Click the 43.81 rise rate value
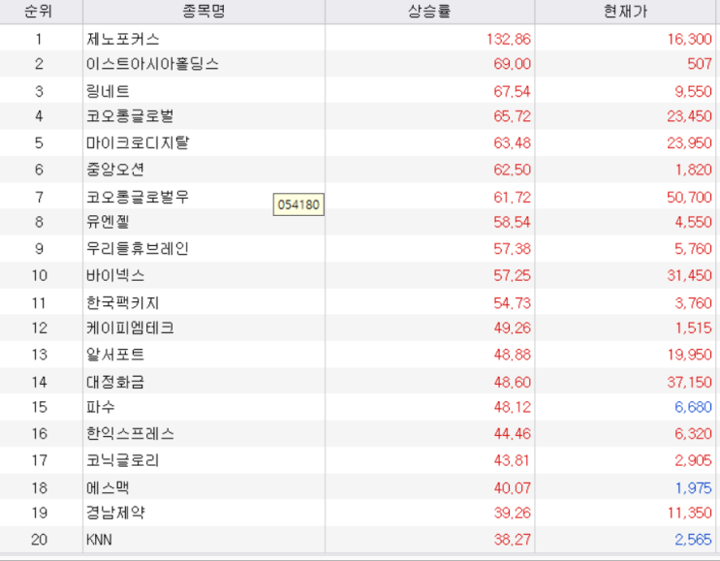720x561 pixels. (512, 460)
